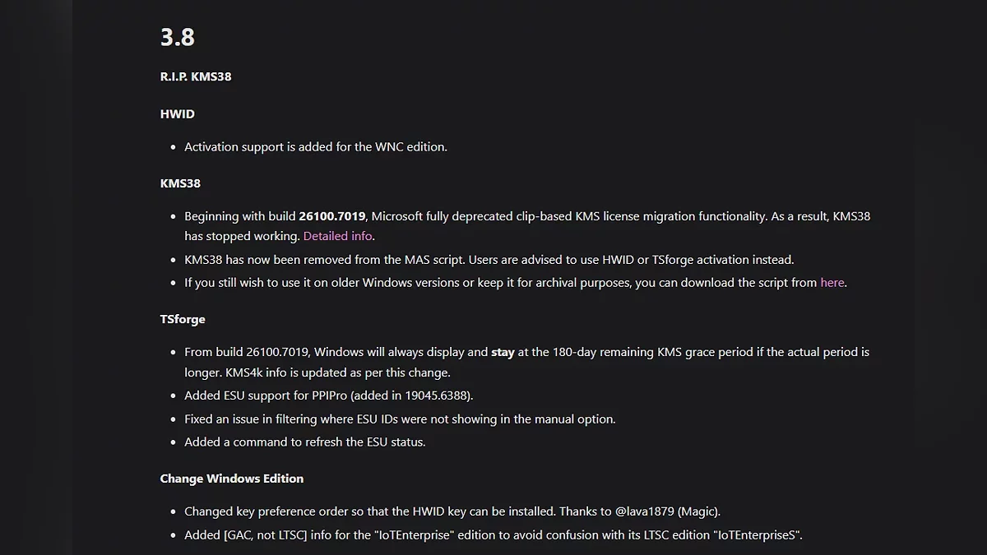Click the WNC edition activation support line

click(x=316, y=147)
